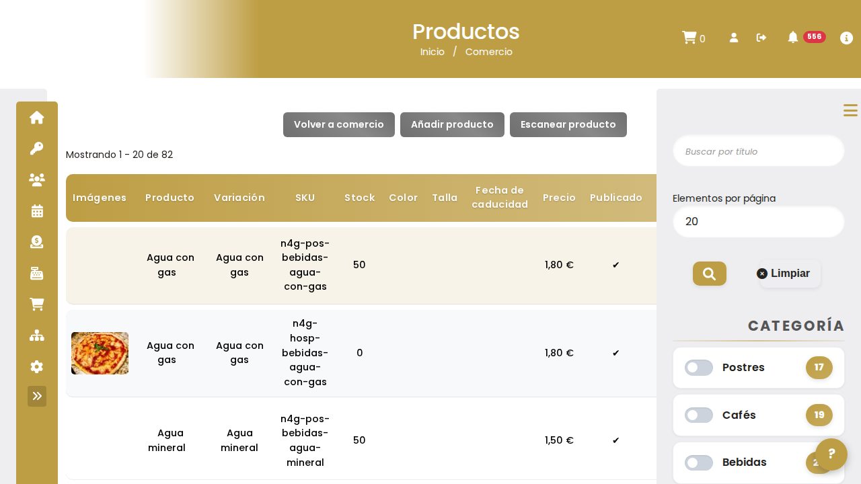Click the logout arrow icon in header
Image resolution: width=861 pixels, height=484 pixels.
(761, 38)
